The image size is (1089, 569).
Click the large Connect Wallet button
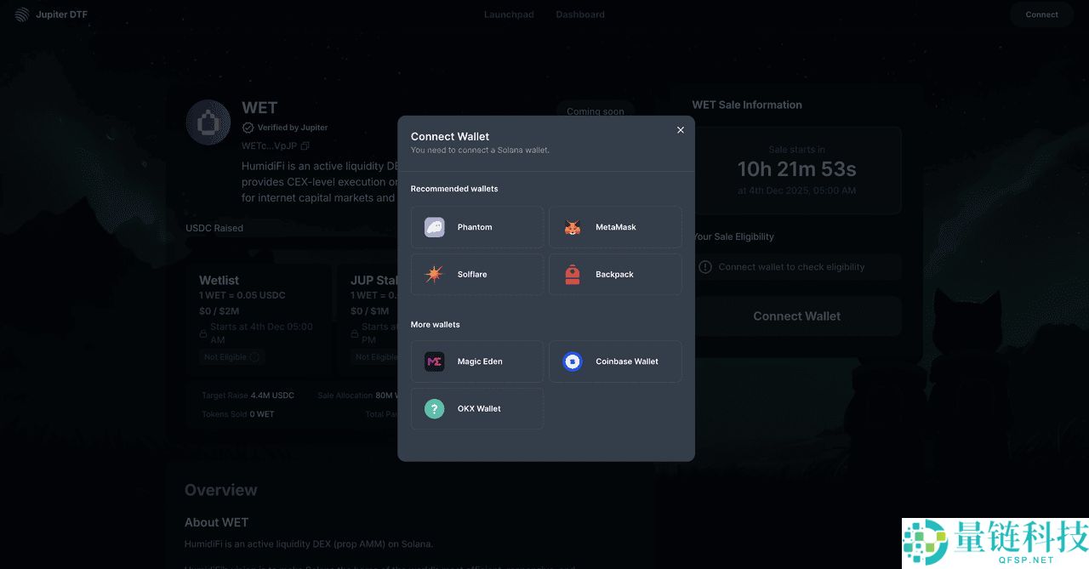pos(796,316)
